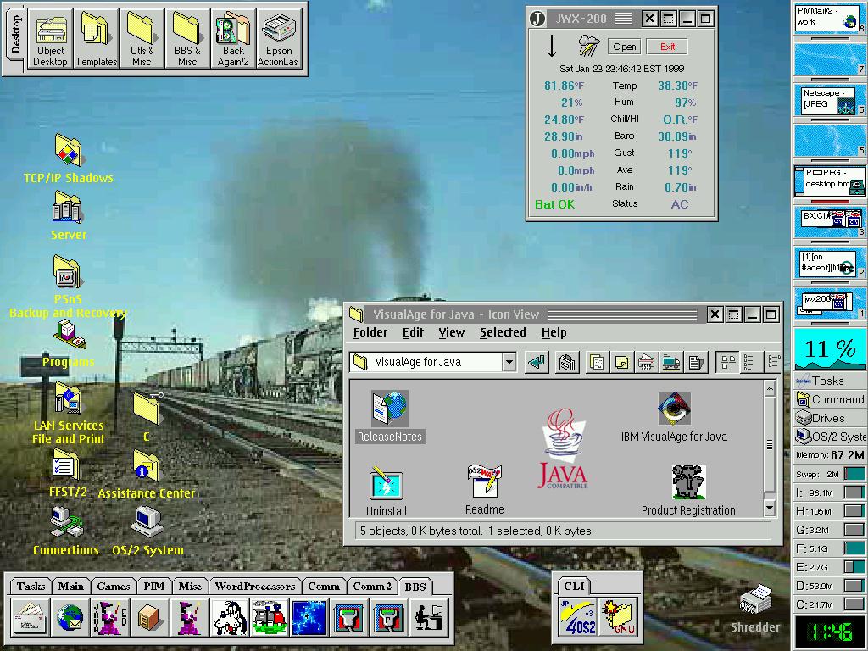This screenshot has width=868, height=651.
Task: Open the BBS & Misc folder
Action: 187,39
